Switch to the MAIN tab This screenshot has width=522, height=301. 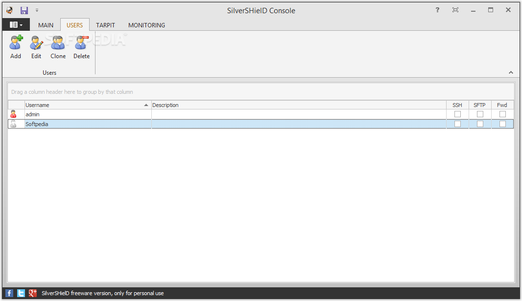click(46, 25)
